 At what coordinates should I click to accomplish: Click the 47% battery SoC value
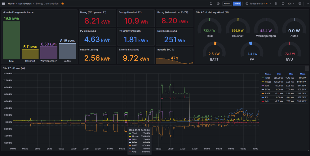(175, 58)
